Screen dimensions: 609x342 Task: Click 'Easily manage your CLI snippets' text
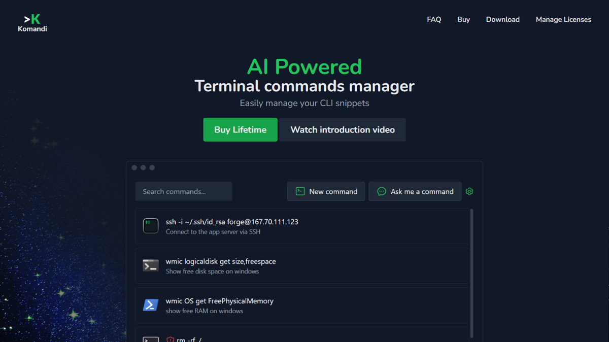(x=304, y=103)
